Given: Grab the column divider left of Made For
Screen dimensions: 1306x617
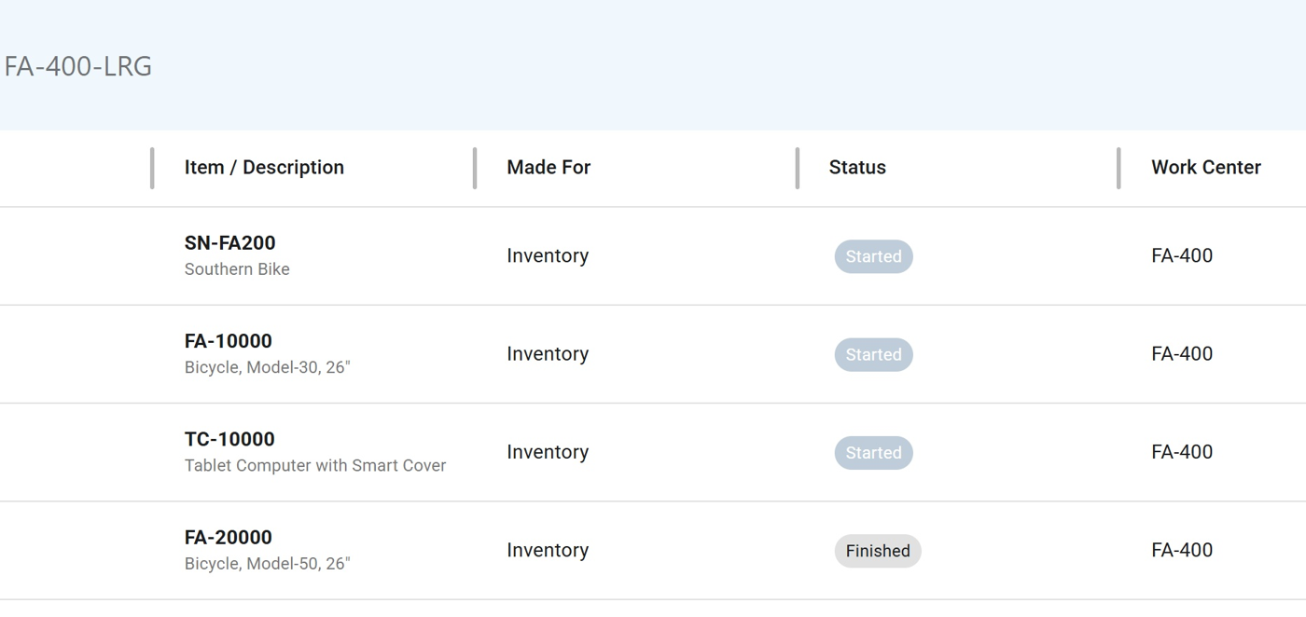Looking at the screenshot, I should (475, 168).
